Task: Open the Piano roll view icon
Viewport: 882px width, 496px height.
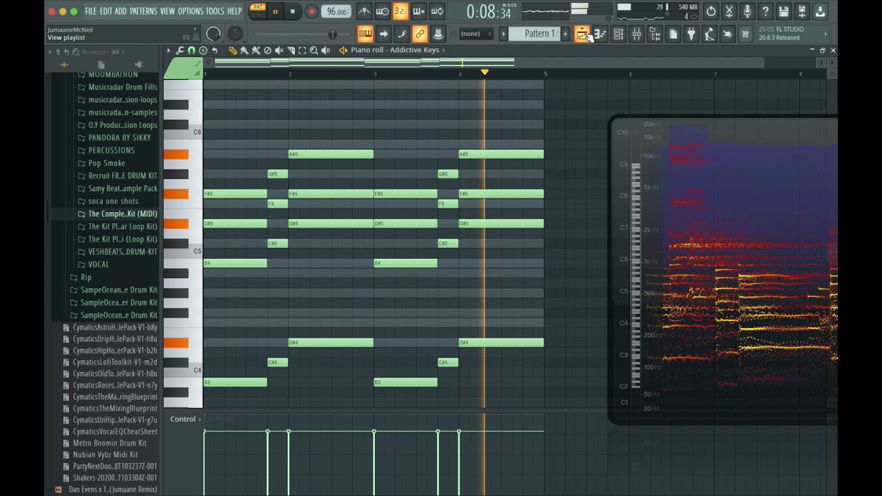Action: (600, 34)
